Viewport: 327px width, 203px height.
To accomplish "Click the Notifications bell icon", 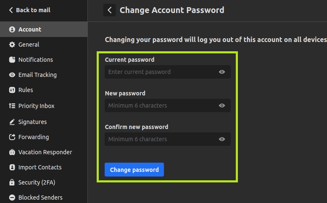I will tap(12, 60).
